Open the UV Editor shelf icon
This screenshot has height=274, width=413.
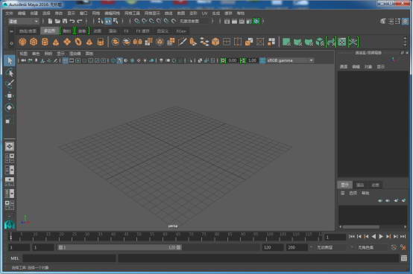click(342, 42)
